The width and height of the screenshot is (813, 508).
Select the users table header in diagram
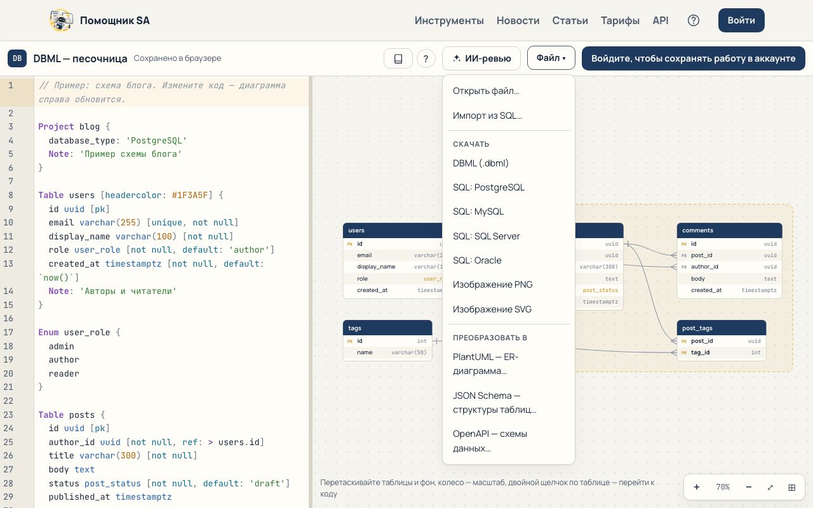(393, 231)
